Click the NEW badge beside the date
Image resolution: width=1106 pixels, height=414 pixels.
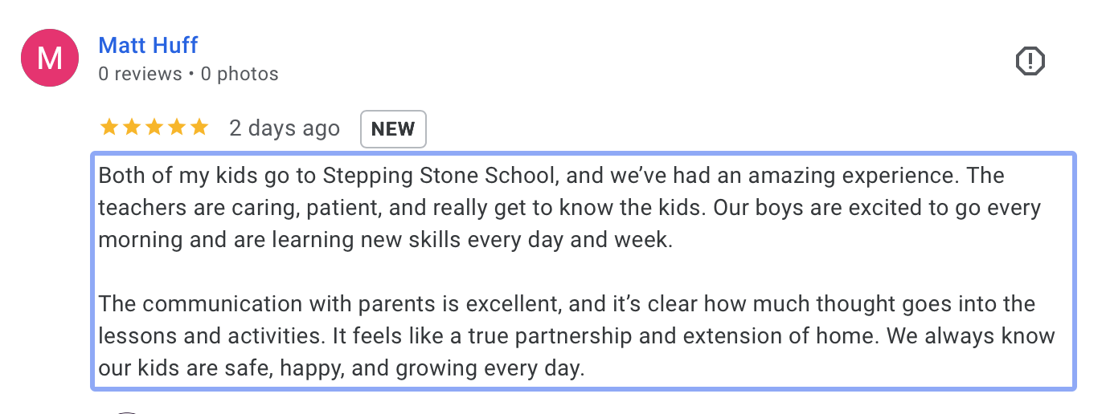point(393,129)
